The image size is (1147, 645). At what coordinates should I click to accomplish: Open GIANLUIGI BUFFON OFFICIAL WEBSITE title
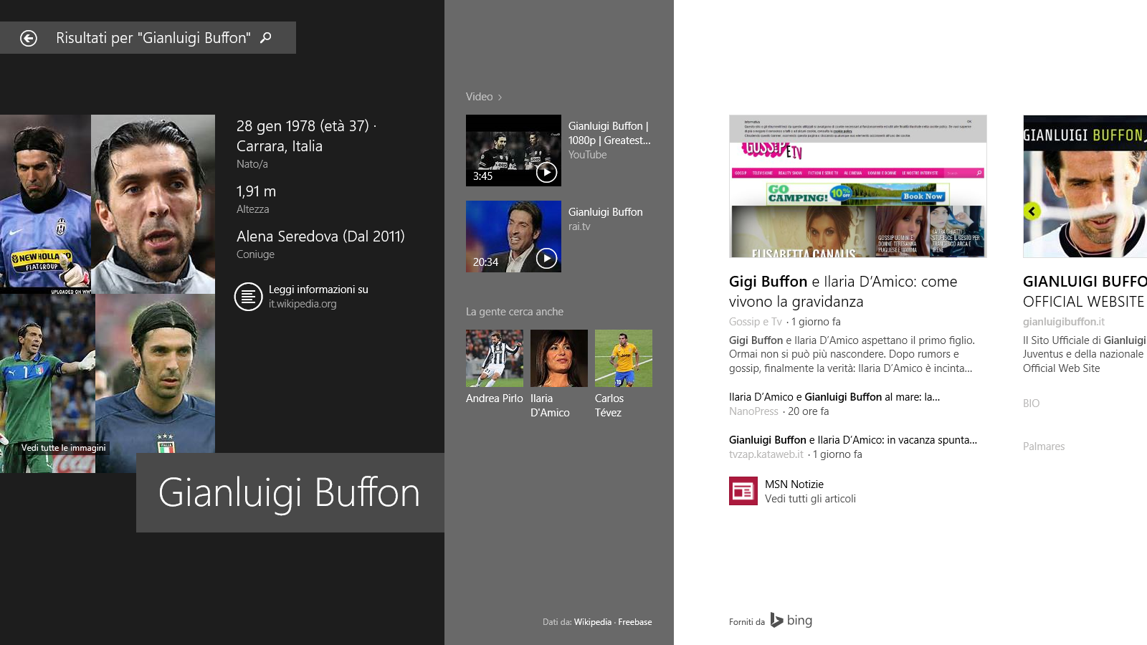1085,292
